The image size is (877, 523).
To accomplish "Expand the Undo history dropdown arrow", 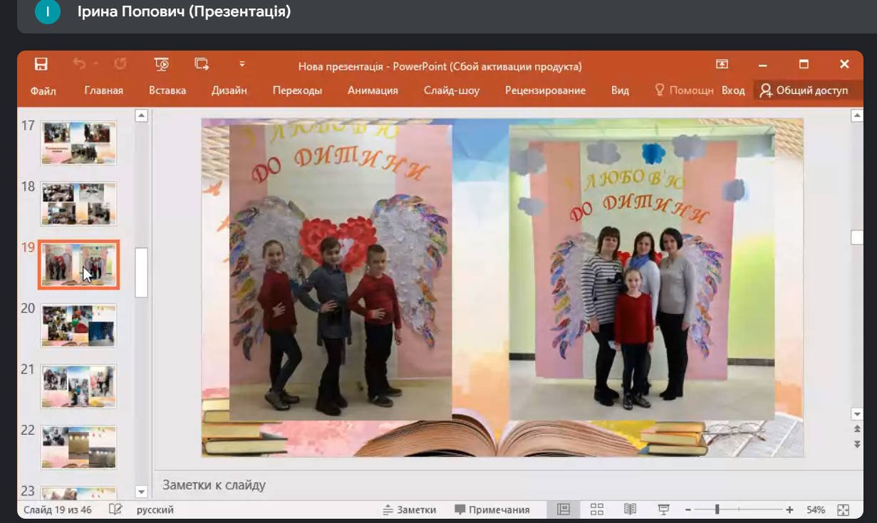I will click(x=96, y=64).
